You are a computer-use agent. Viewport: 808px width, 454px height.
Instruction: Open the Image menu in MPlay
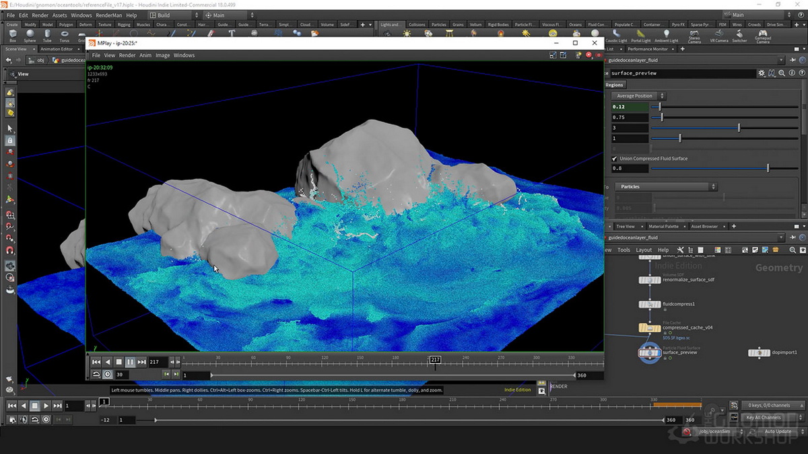[x=163, y=55]
